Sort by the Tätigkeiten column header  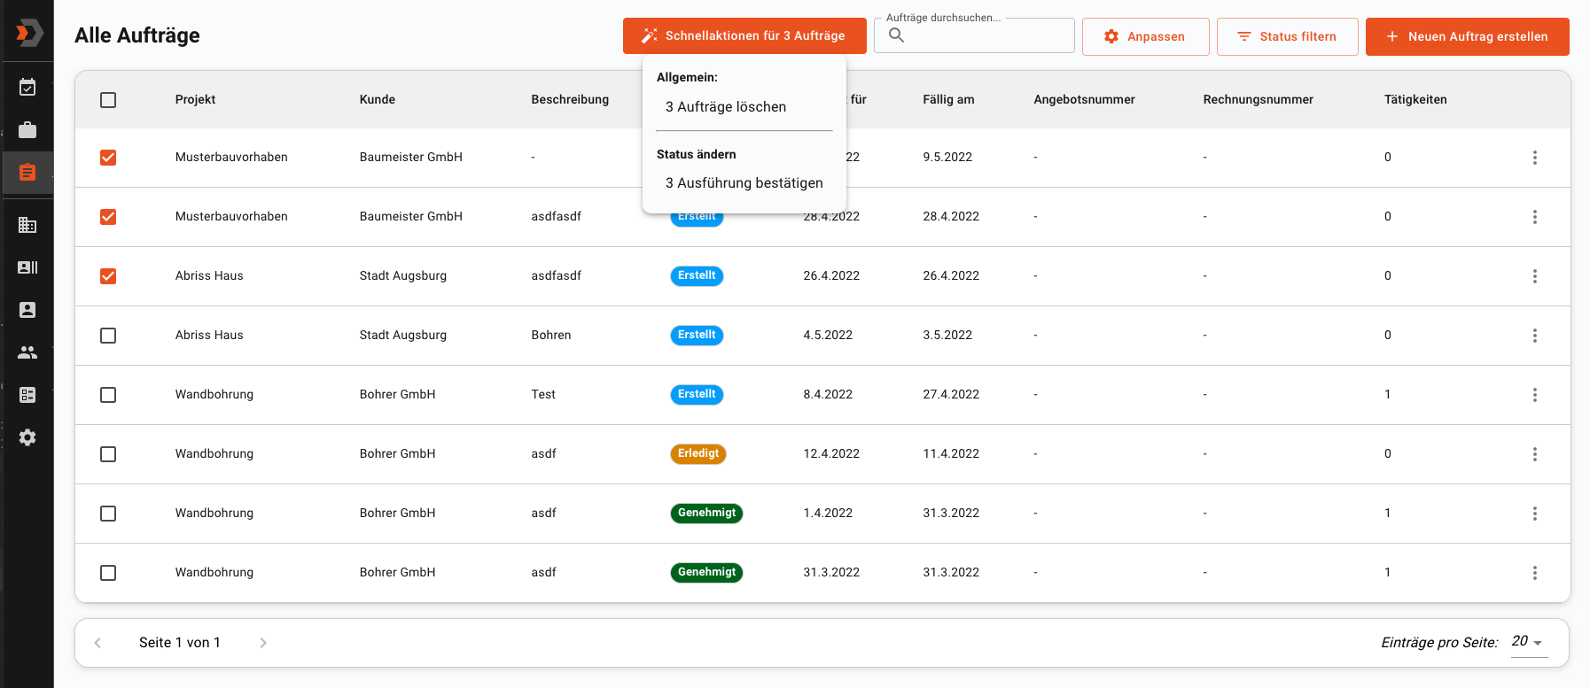[x=1415, y=99]
